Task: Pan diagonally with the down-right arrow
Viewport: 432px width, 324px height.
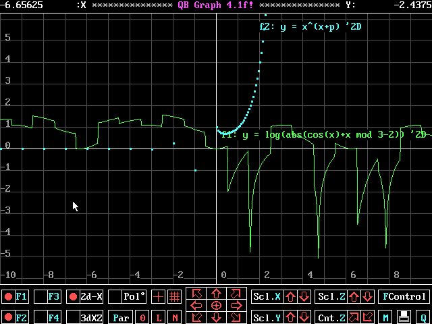Action: 235,318
